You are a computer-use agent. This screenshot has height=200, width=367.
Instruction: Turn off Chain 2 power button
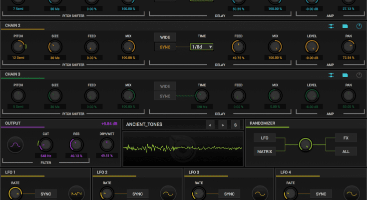[359, 26]
